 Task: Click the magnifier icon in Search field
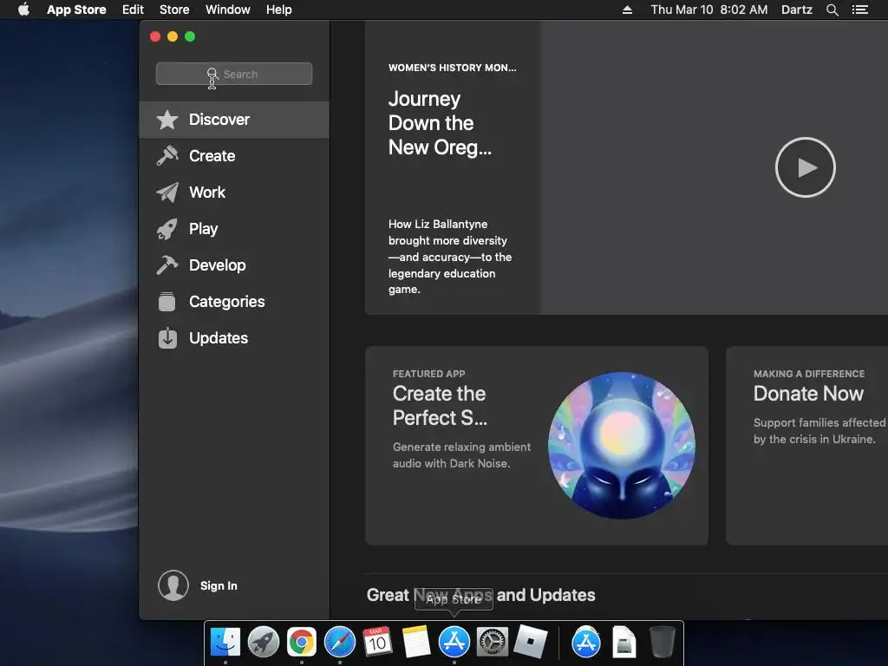tap(212, 75)
